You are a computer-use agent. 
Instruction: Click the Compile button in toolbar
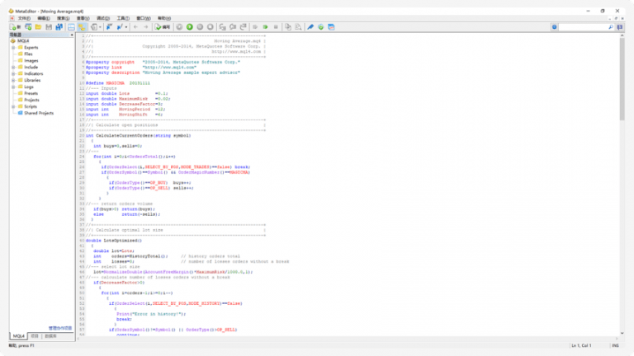point(162,26)
